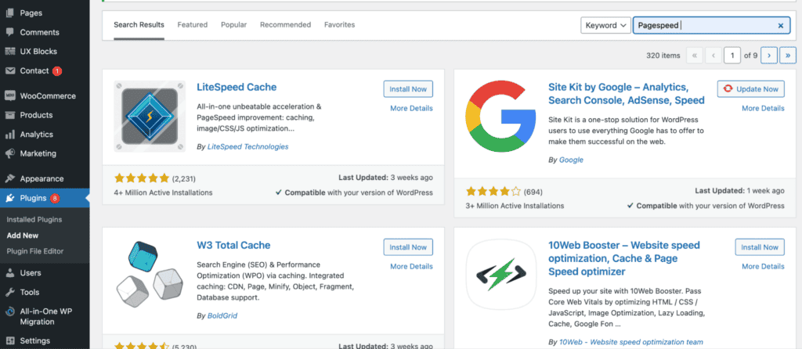Click the Marketing megaphone icon
The height and width of the screenshot is (349, 802).
tap(9, 153)
